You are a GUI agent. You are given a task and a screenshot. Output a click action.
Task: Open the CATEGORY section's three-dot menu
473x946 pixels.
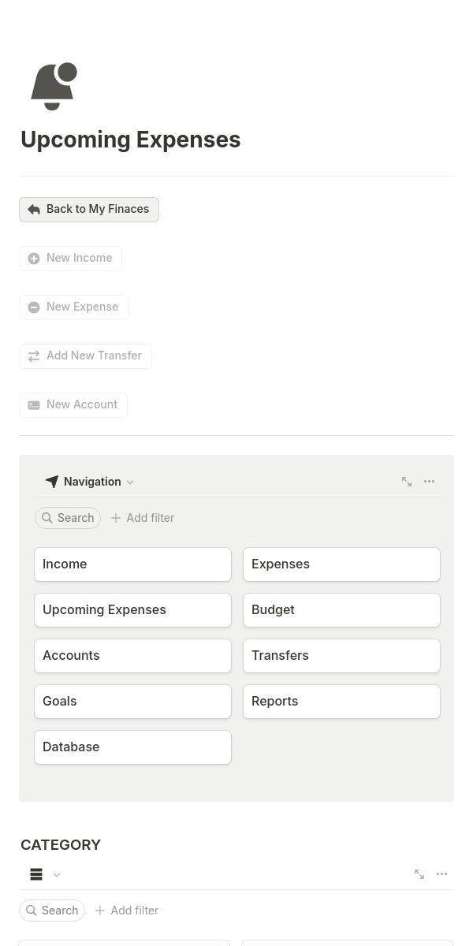pyautogui.click(x=441, y=874)
